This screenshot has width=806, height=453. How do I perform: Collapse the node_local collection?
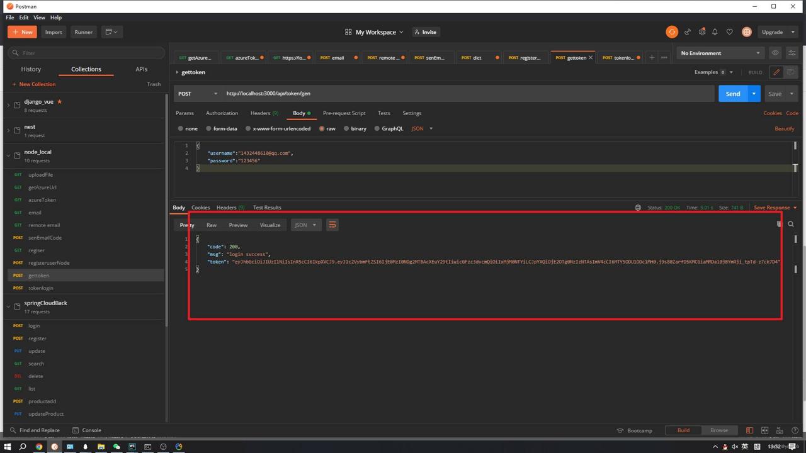coord(8,155)
